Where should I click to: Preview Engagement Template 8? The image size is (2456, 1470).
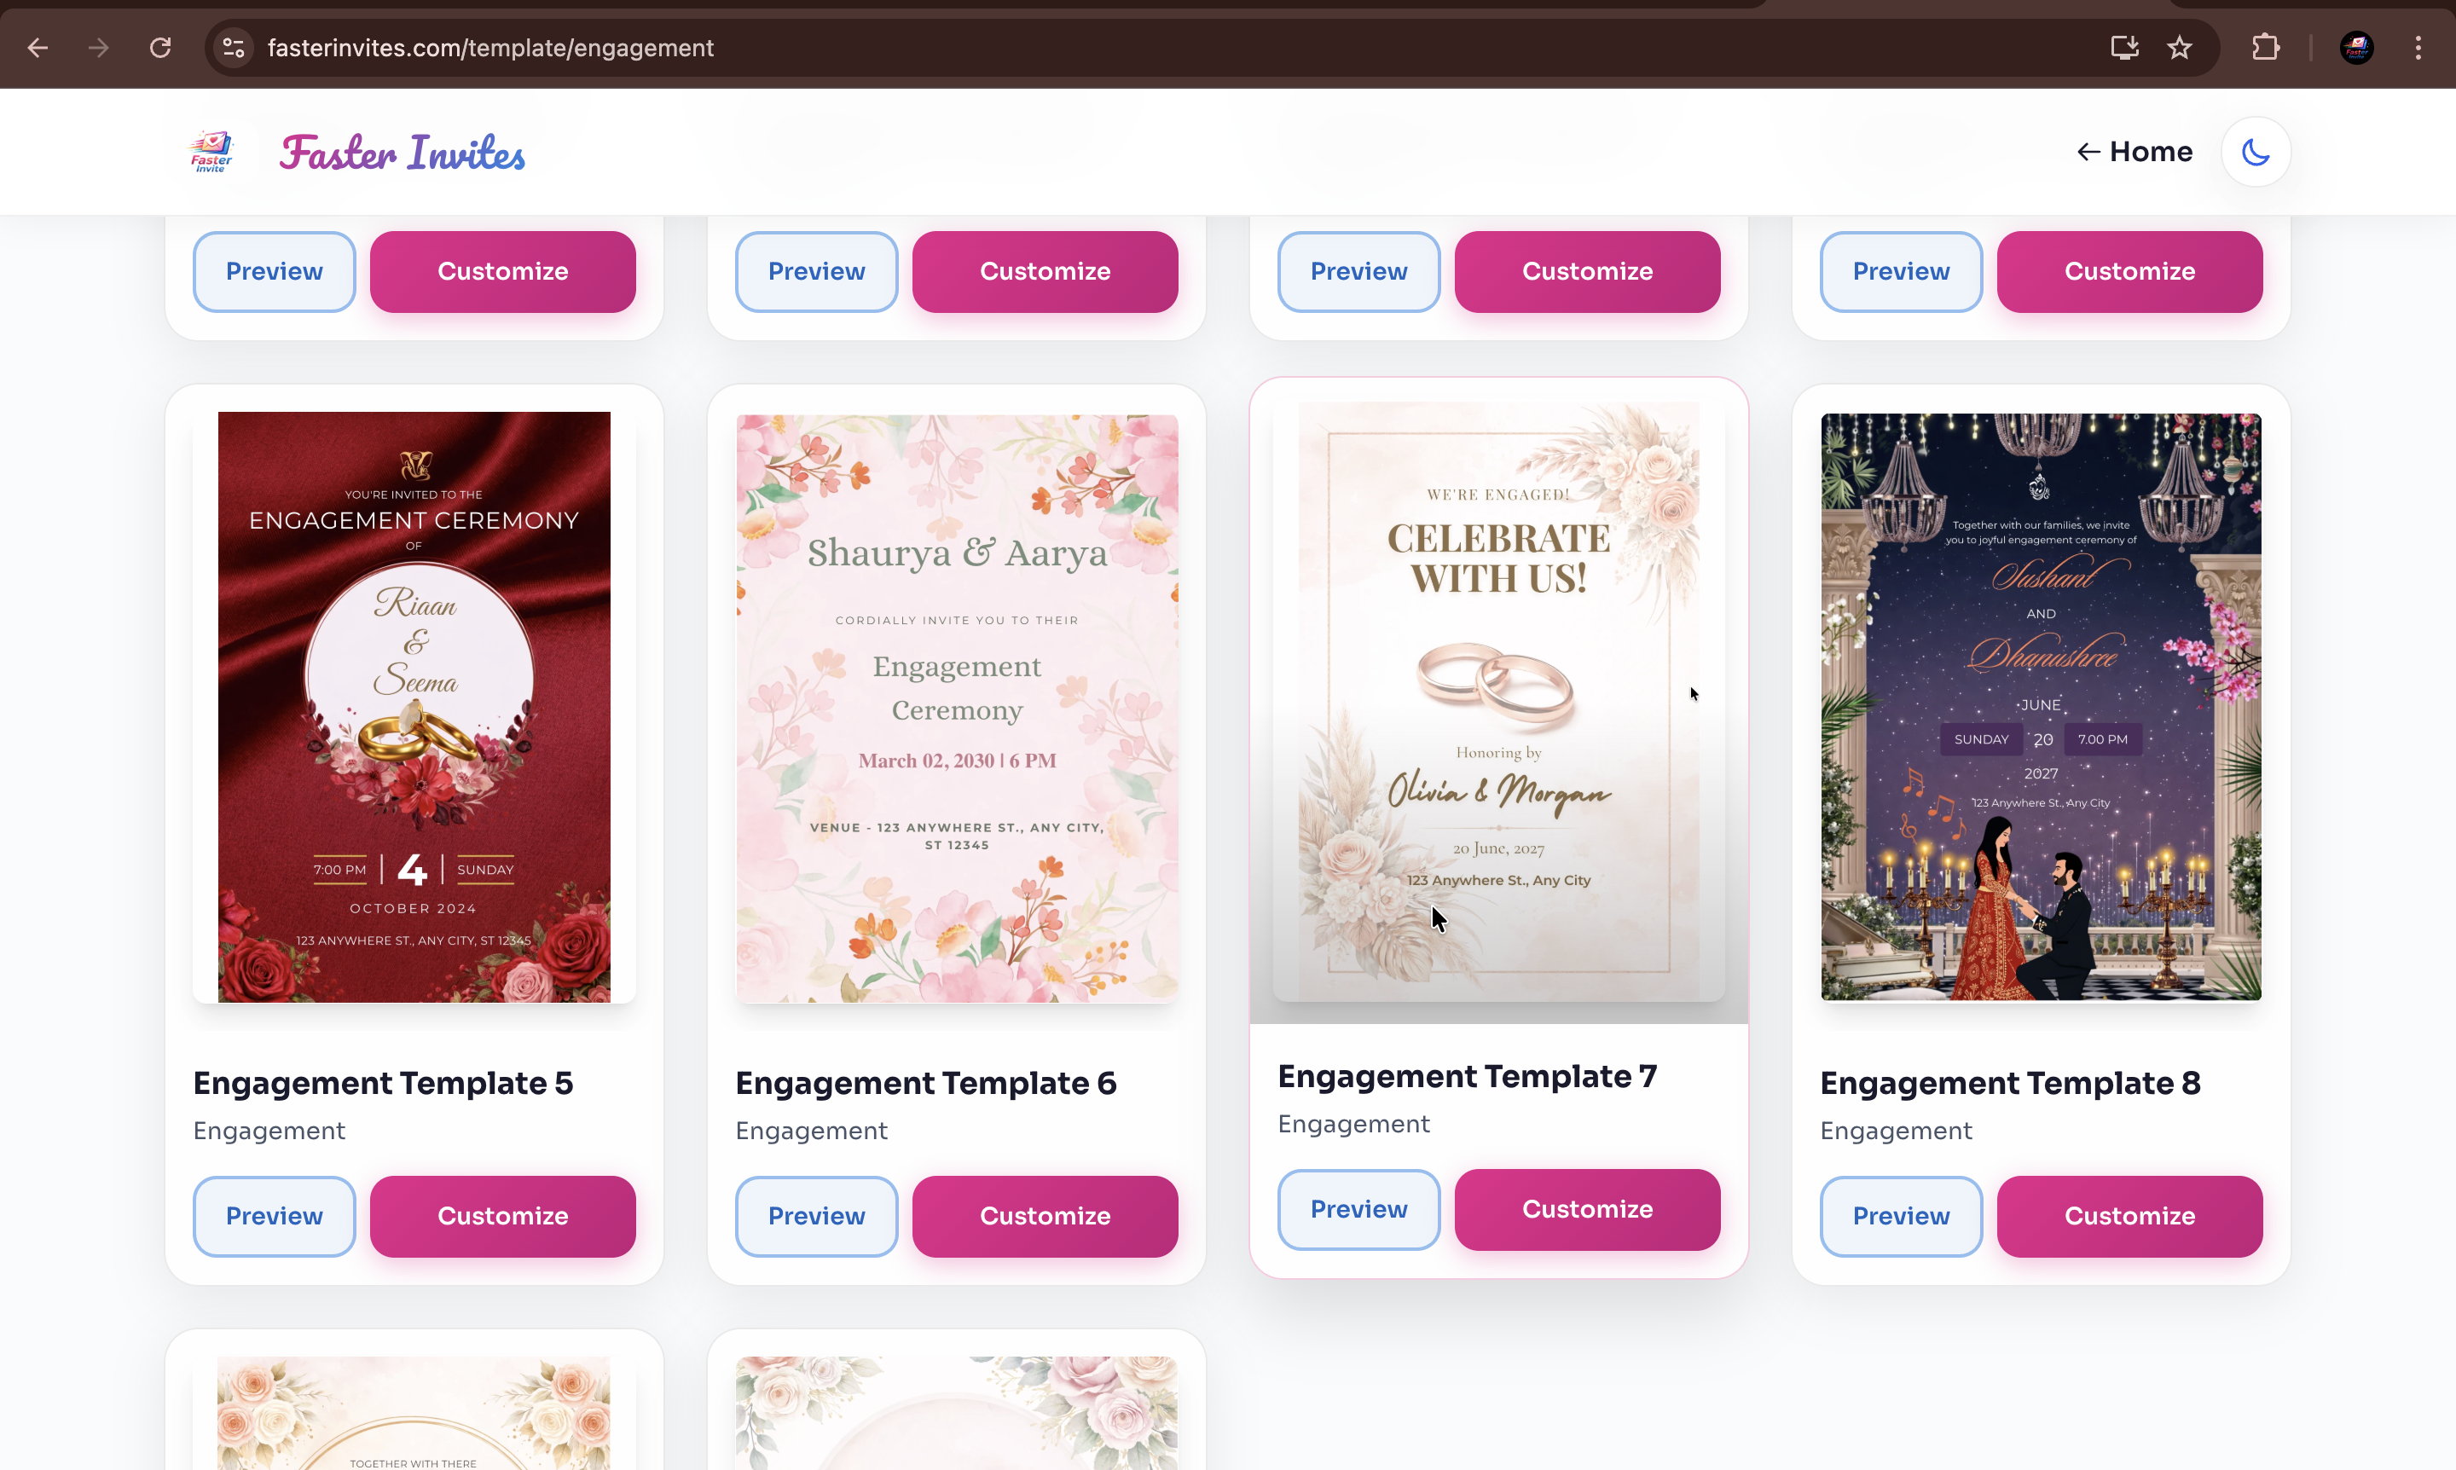point(1899,1217)
